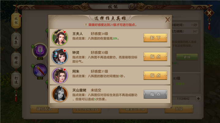Switch to the 采集 lantern tab
Viewport: 220px width, 123px height.
(16, 40)
